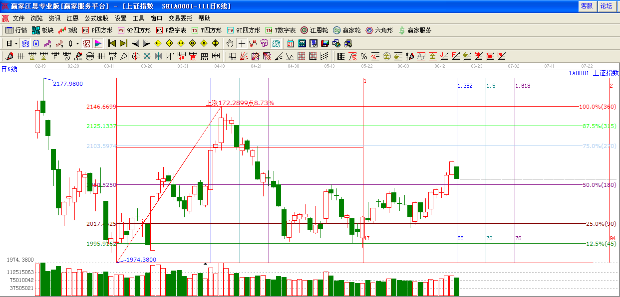
Task: Toggle the colorful flag indicator button
Action: pyautogui.click(x=98, y=43)
